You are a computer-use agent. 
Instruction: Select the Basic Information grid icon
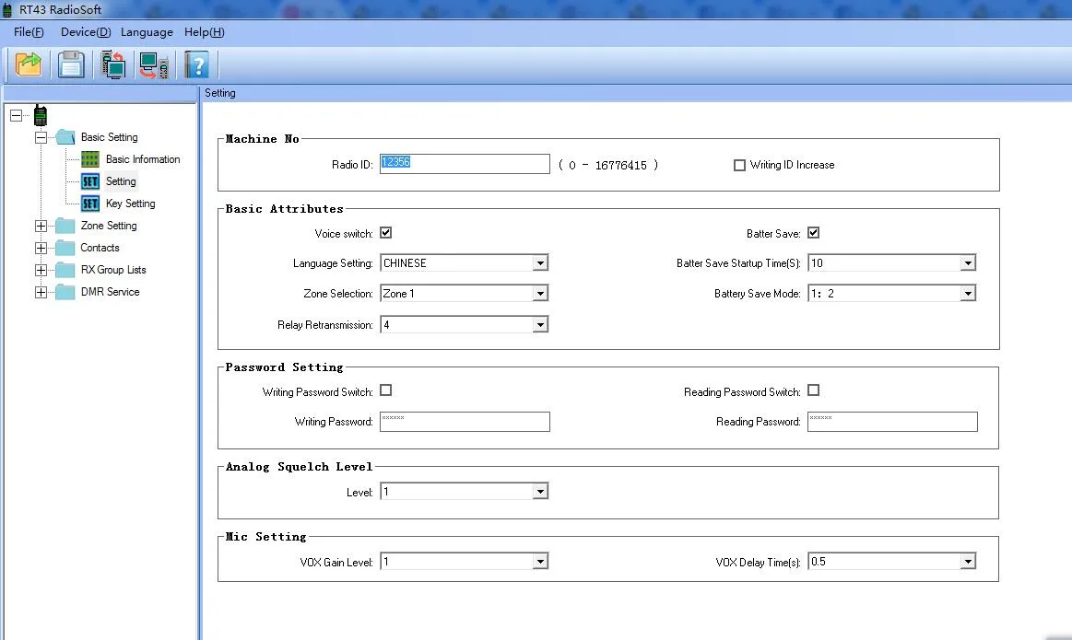89,158
